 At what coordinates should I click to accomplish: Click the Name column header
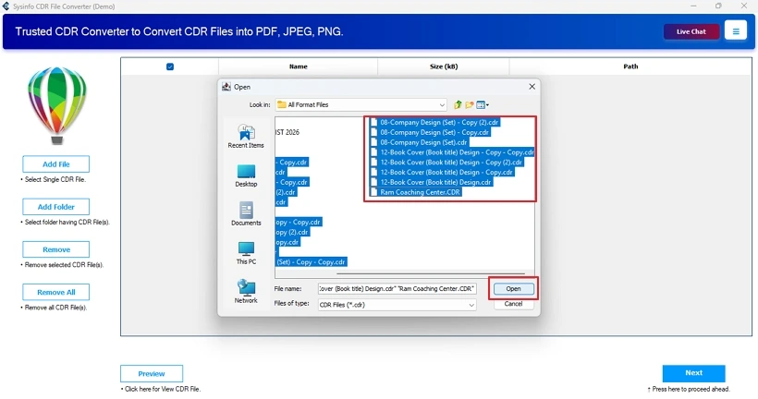(x=298, y=66)
